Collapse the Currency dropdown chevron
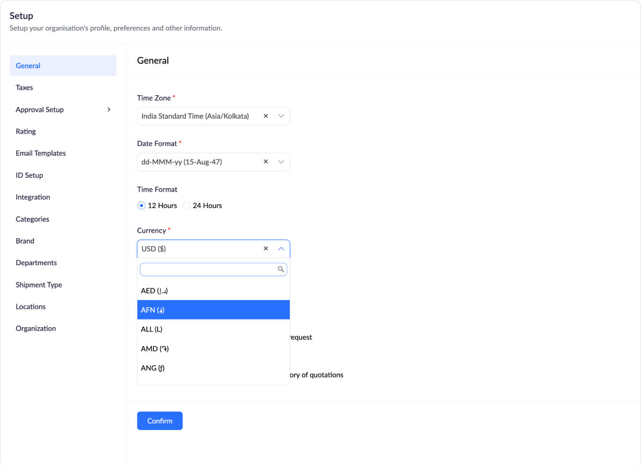Viewport: 641px width, 467px height. pos(281,249)
